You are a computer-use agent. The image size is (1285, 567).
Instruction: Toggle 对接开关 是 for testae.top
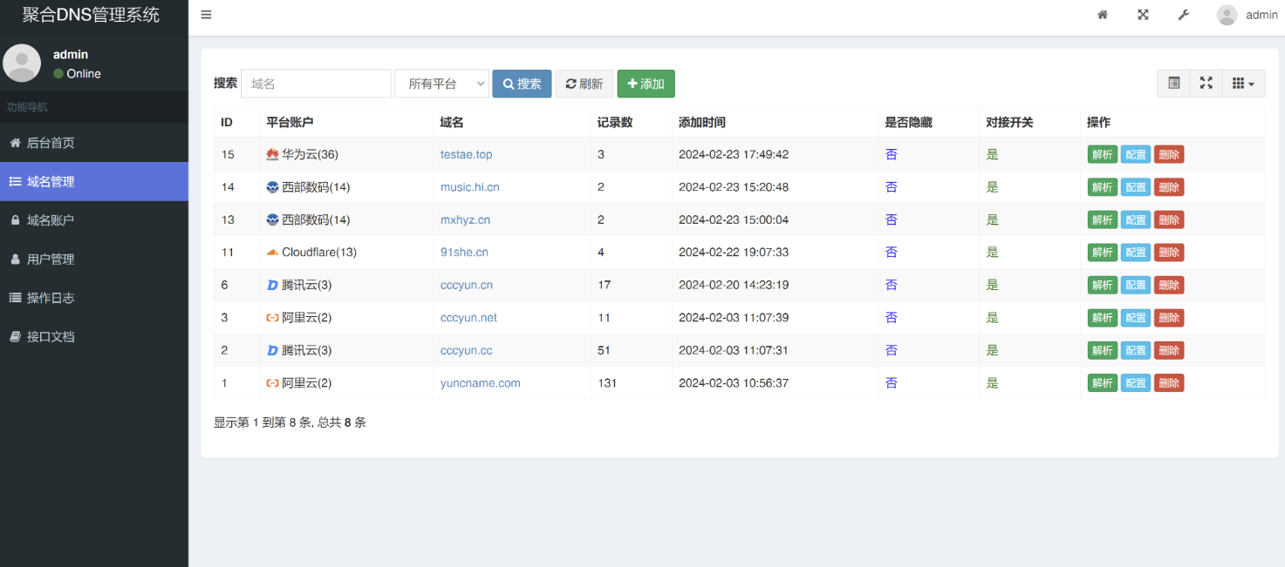992,154
